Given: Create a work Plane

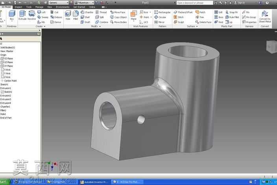Looking at the screenshot, I should tap(133, 15).
